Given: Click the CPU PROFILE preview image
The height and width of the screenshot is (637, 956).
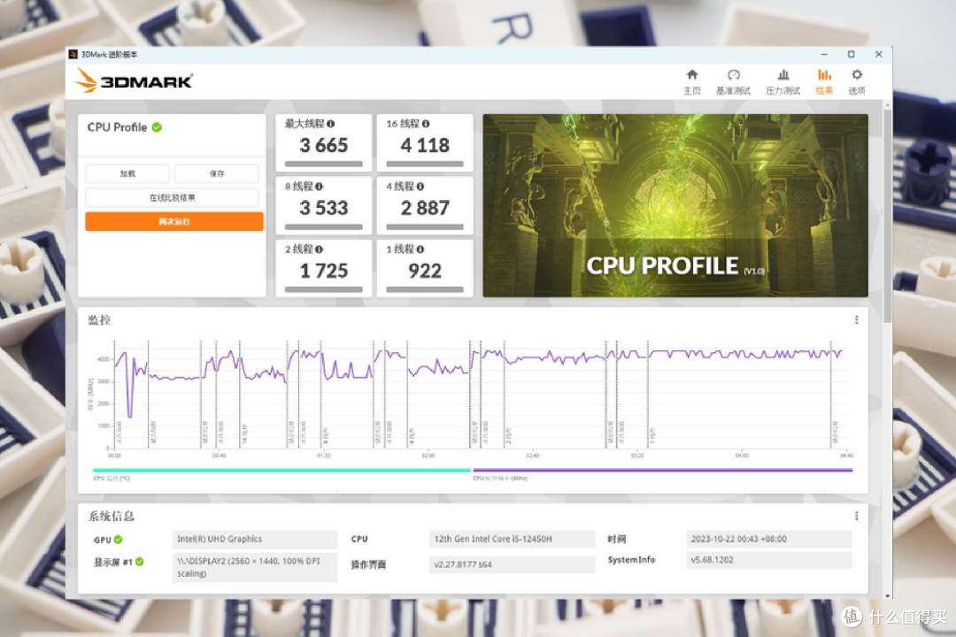Looking at the screenshot, I should coord(675,205).
